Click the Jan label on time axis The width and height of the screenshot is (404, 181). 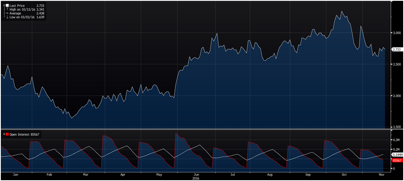pyautogui.click(x=16, y=174)
